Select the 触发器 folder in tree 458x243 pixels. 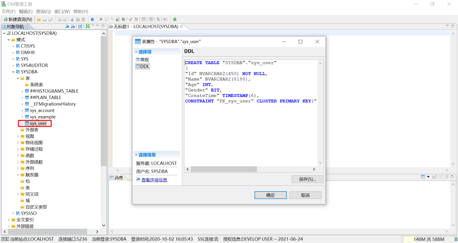pyautogui.click(x=32, y=175)
